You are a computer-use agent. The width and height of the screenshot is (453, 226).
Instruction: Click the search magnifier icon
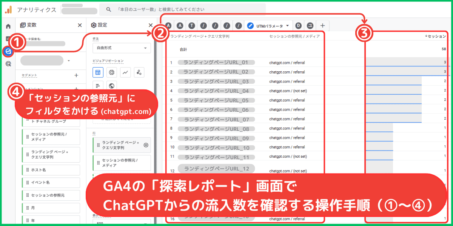109,9
